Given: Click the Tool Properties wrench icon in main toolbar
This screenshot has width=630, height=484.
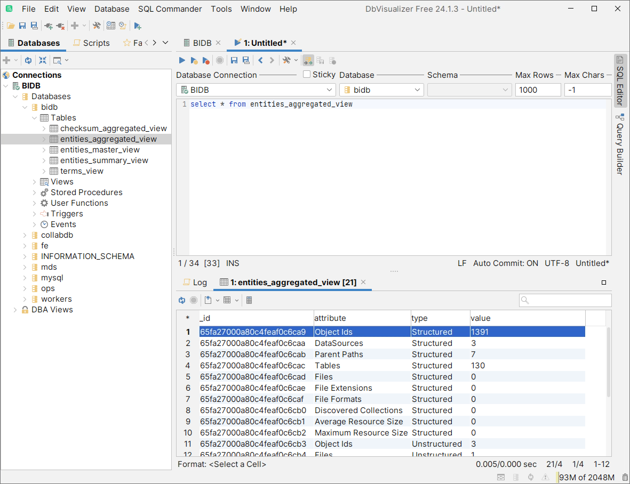Looking at the screenshot, I should [97, 26].
